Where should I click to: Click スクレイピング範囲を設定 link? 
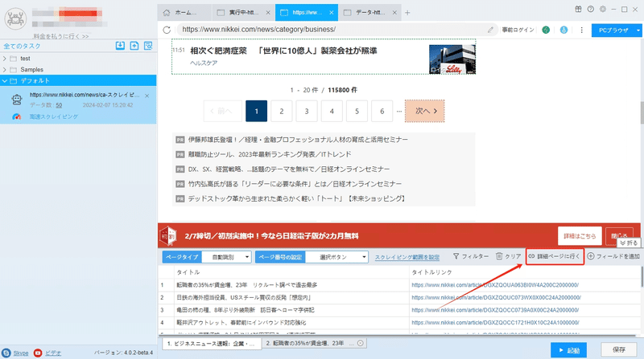tap(407, 257)
